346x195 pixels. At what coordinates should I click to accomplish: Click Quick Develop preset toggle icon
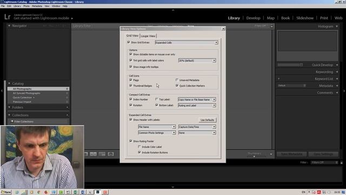pos(301,65)
